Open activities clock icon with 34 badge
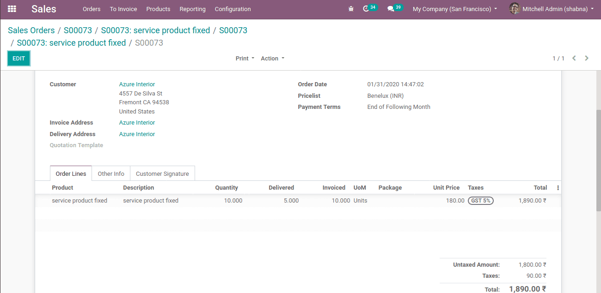The image size is (601, 293). (x=370, y=8)
